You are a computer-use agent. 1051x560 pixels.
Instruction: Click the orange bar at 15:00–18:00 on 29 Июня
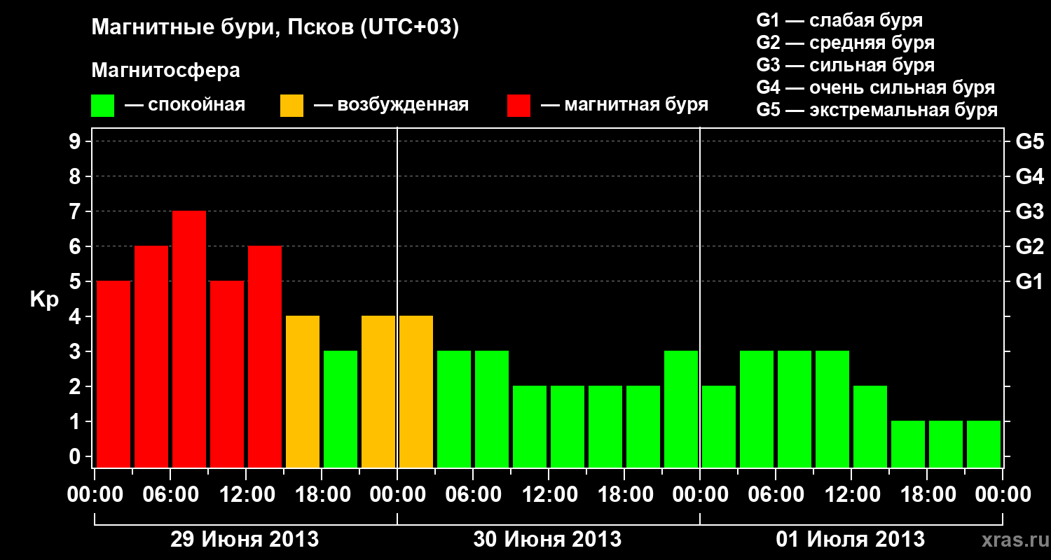coord(303,391)
